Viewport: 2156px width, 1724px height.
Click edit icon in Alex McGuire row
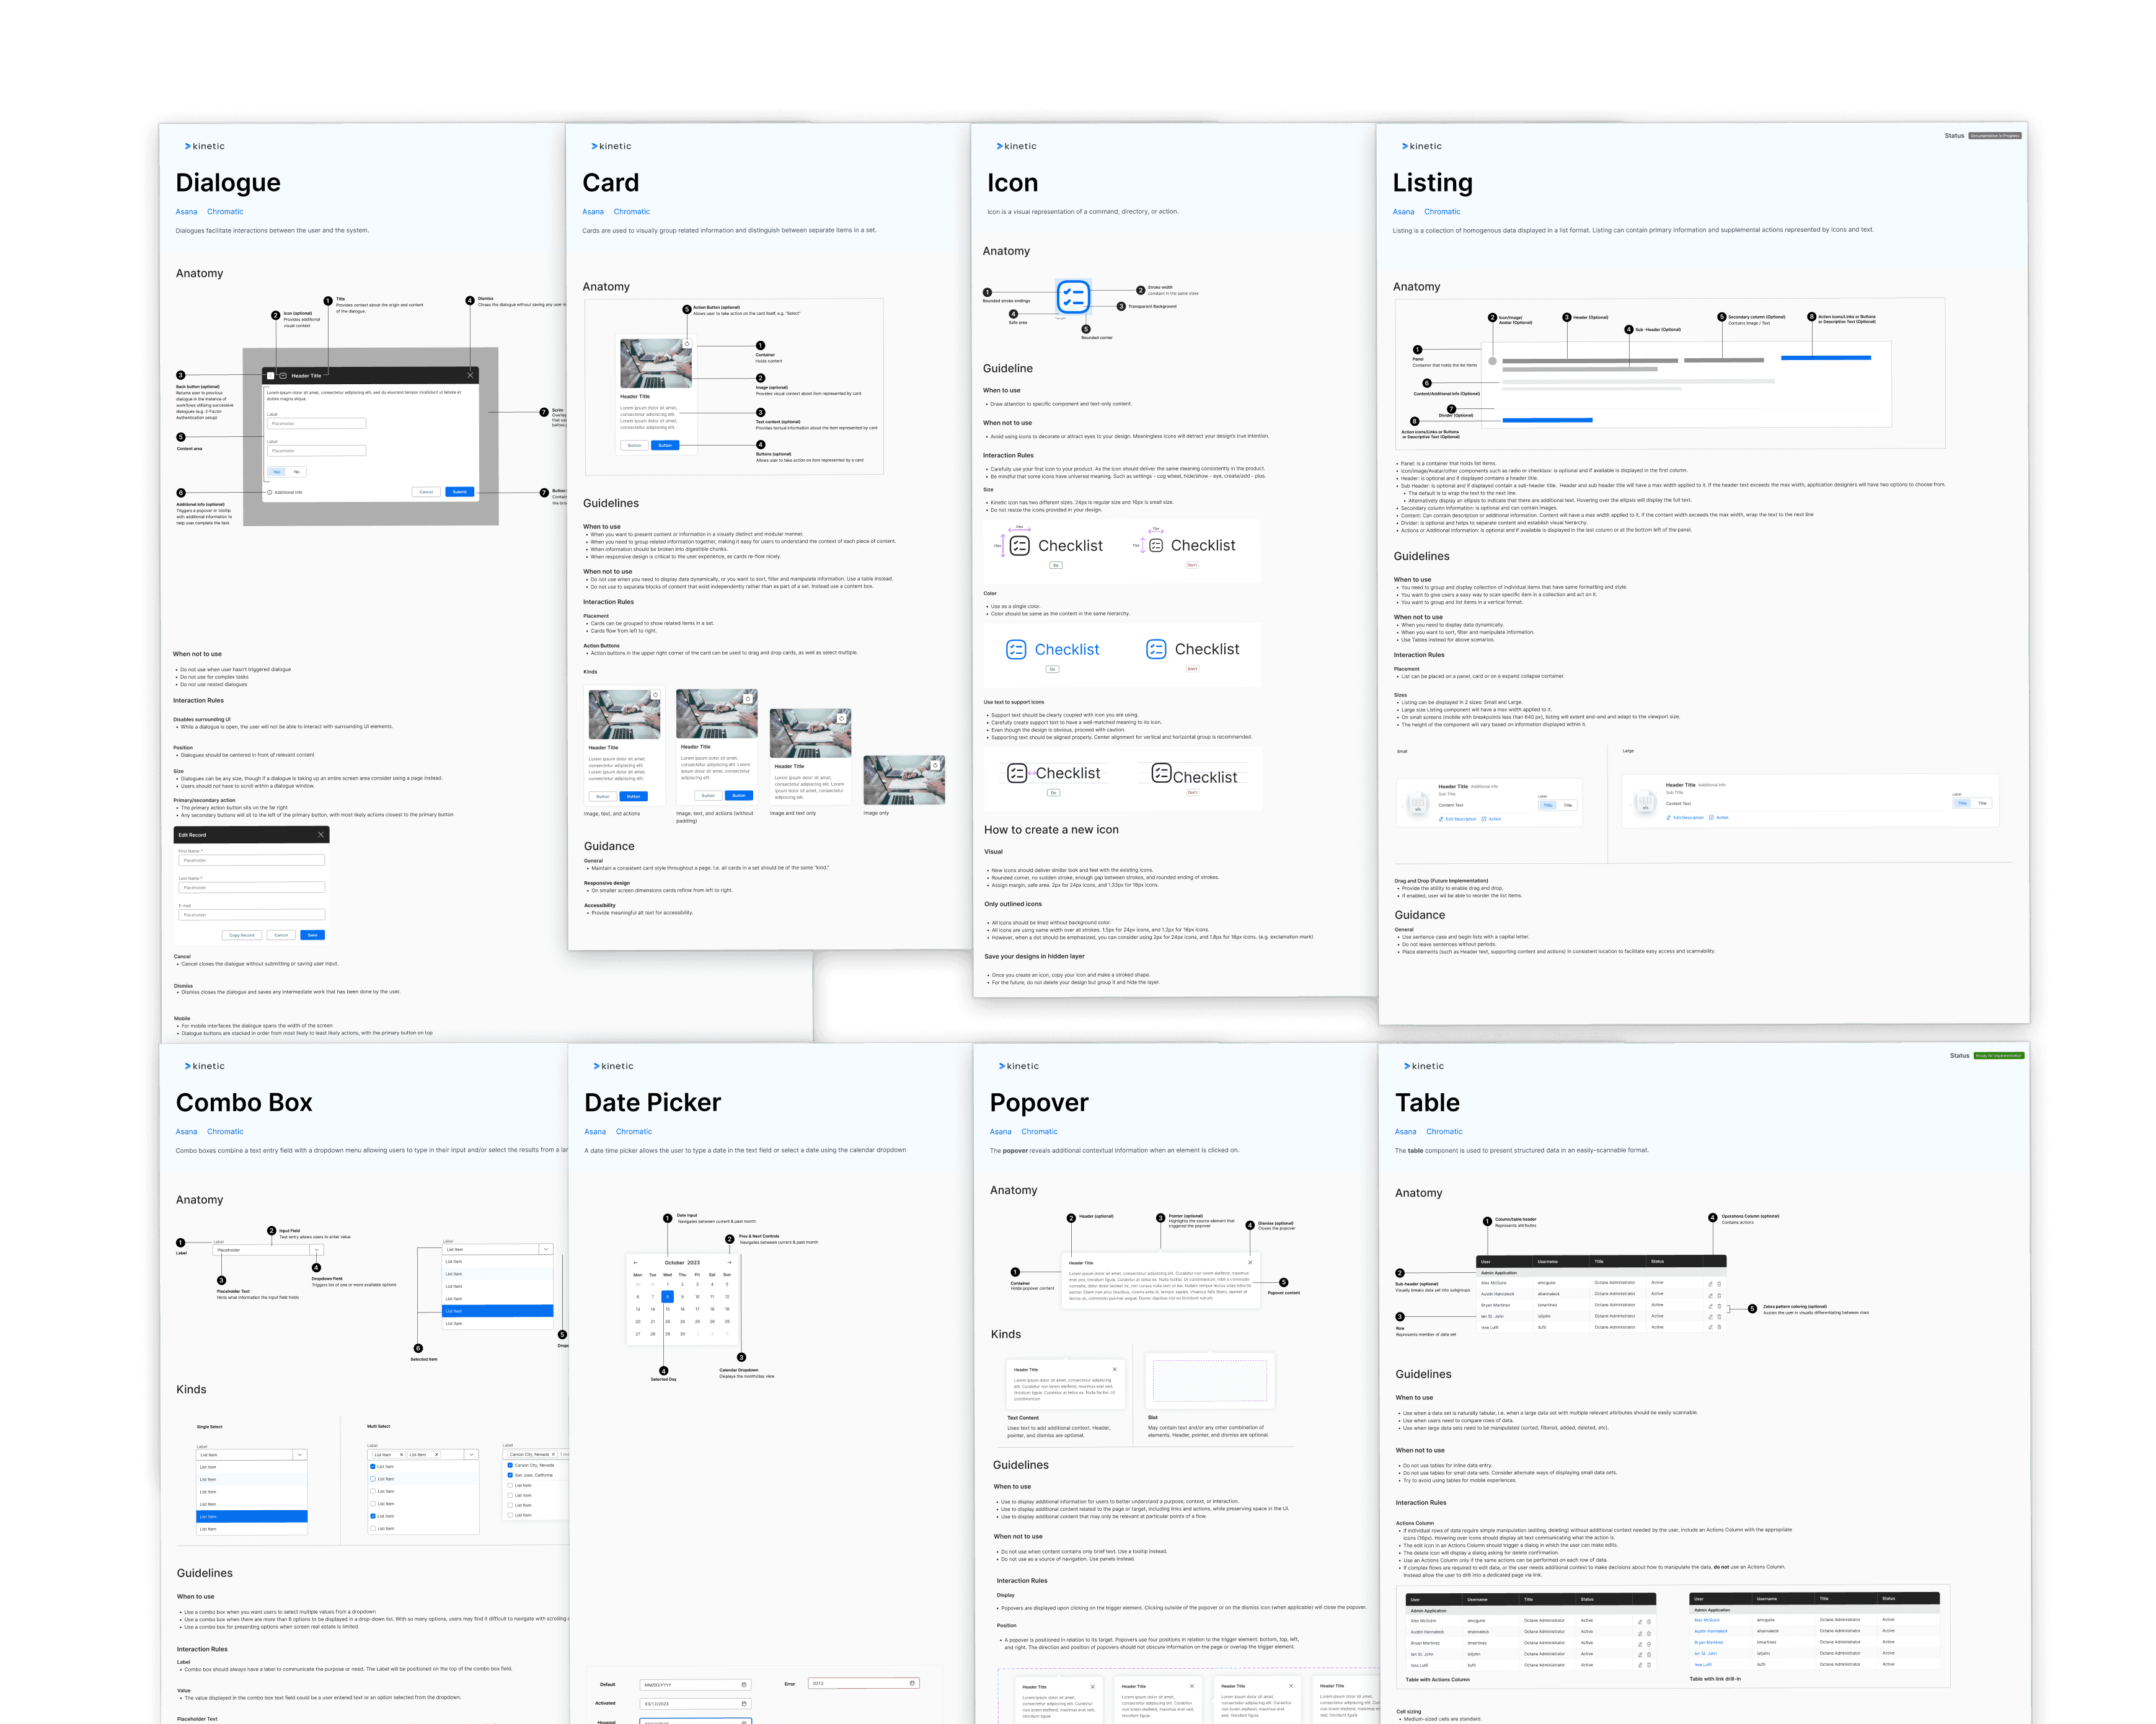coord(1710,1283)
